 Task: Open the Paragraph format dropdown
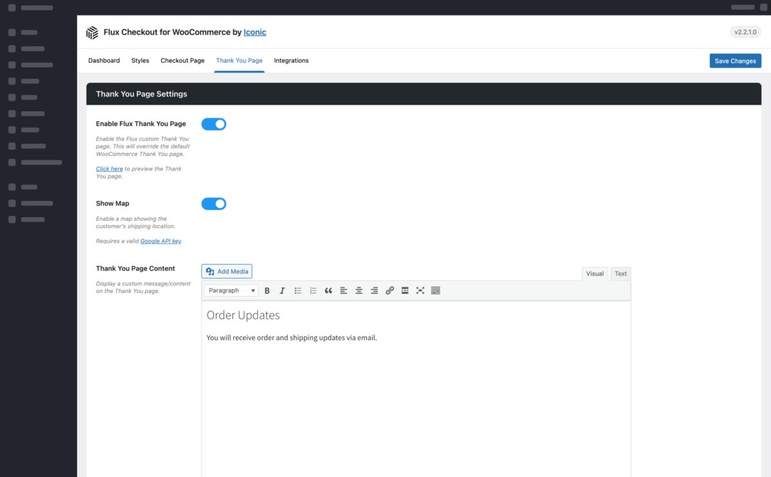click(x=231, y=291)
